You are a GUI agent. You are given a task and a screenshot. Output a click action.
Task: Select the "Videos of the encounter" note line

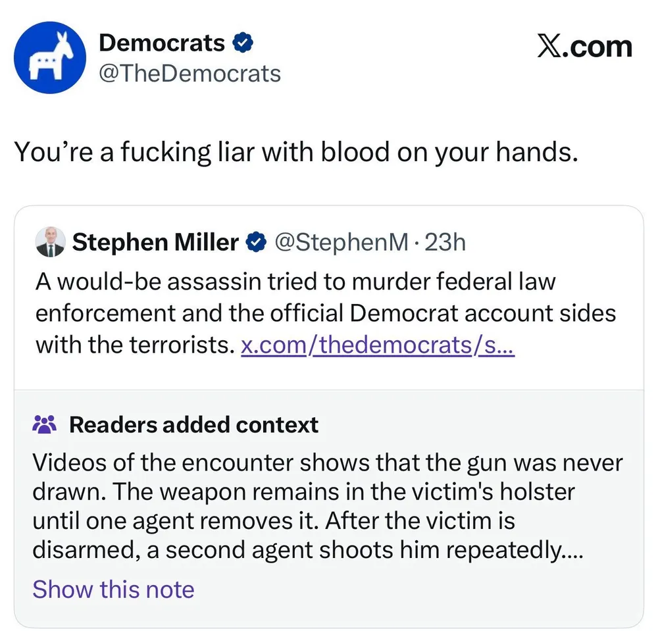point(327,463)
